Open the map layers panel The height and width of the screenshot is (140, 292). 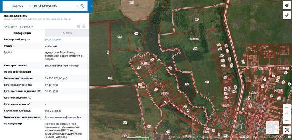[x=287, y=5]
